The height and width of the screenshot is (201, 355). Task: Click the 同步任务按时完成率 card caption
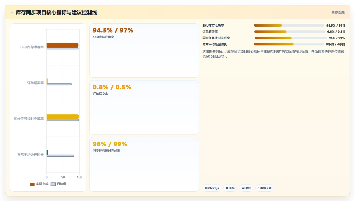106,151
